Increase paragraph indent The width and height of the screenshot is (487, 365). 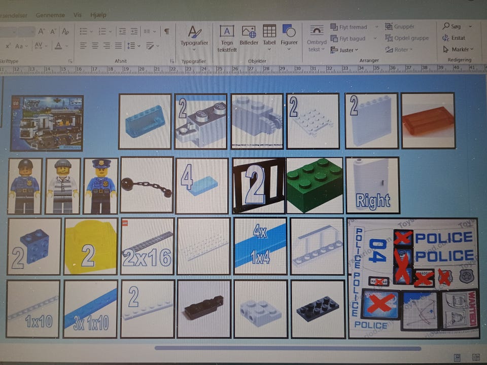click(x=134, y=31)
